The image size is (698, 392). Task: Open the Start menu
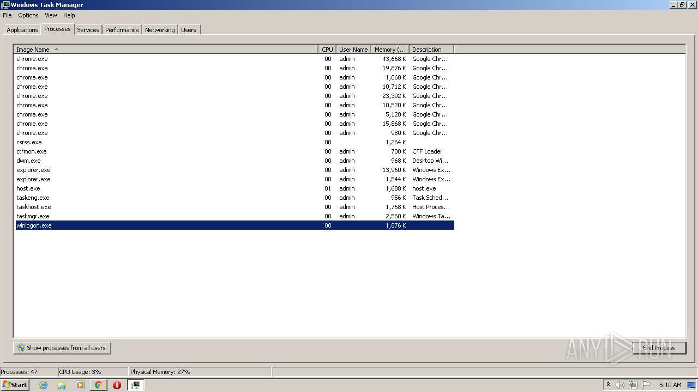[15, 385]
